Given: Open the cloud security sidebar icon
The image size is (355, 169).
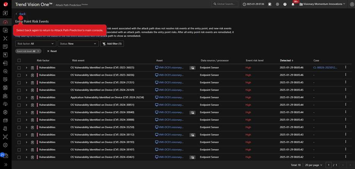Looking at the screenshot, I should [x=5, y=104].
